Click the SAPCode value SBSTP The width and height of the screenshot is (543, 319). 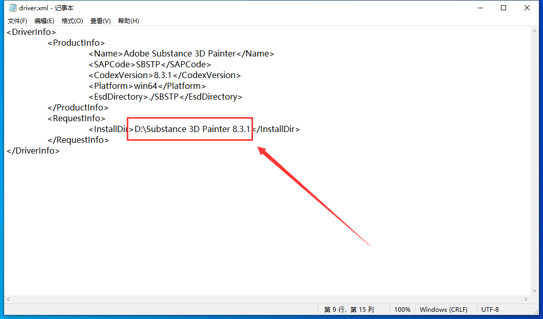coord(148,65)
